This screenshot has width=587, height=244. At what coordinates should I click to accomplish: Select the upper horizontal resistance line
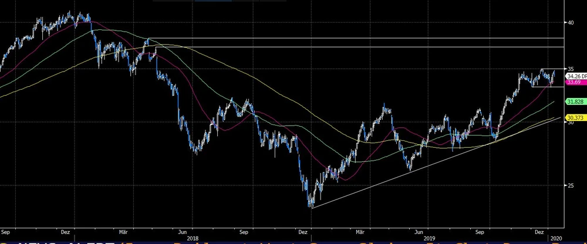pos(352,38)
